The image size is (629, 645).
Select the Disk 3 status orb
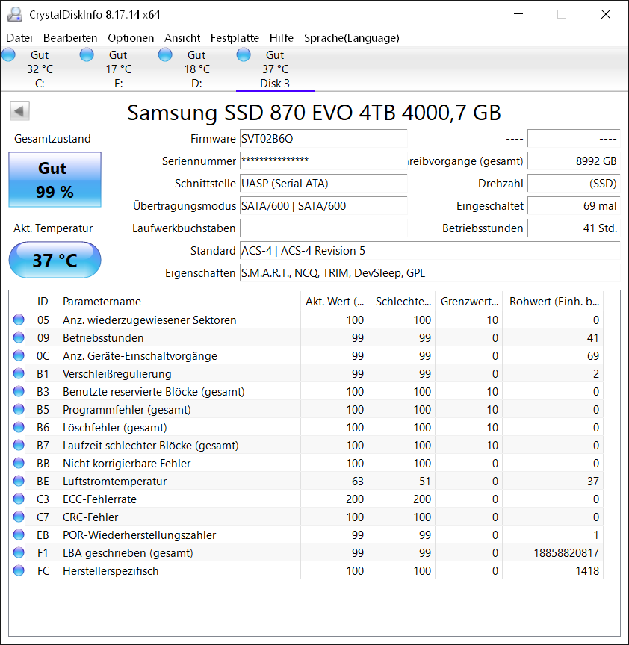pos(244,54)
